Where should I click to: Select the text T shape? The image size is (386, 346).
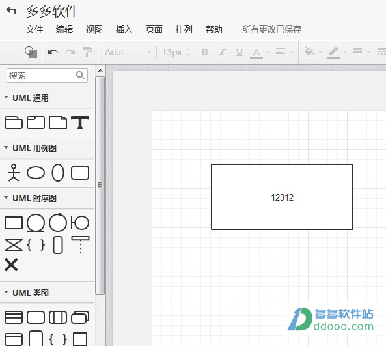80,123
